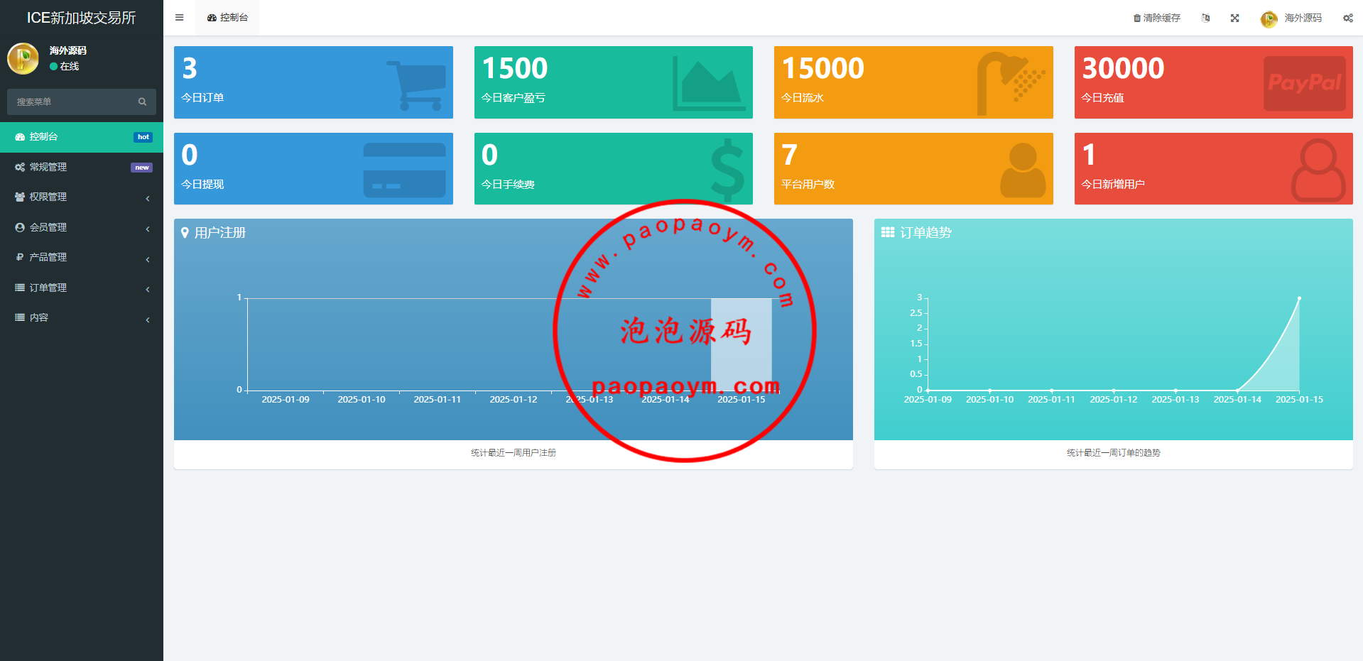Click the 2025-01-09 label on 用户注册 chart
1363x661 pixels.
point(286,400)
